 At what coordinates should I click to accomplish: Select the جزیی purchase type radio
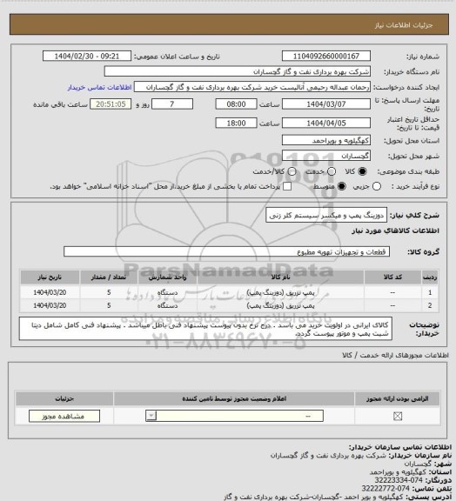click(377, 186)
